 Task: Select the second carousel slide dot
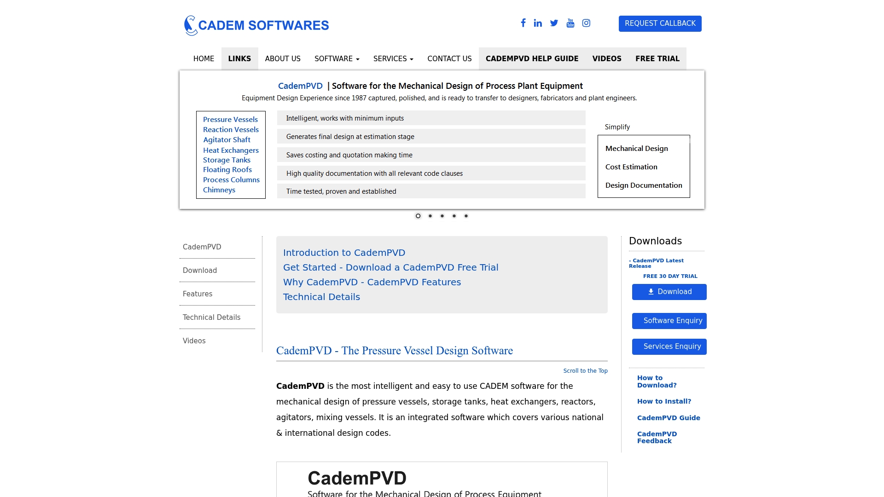tap(430, 216)
